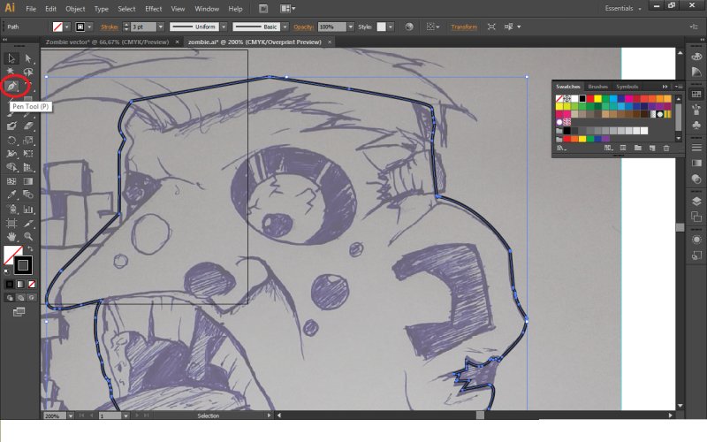Pick the black swatch in grayscale row
This screenshot has width=707, height=442.
pyautogui.click(x=566, y=131)
